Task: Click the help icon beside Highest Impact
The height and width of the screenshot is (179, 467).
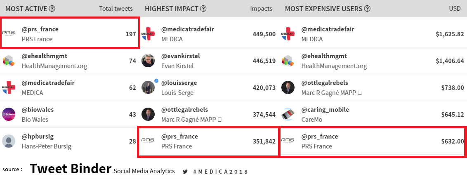Action: click(x=203, y=9)
